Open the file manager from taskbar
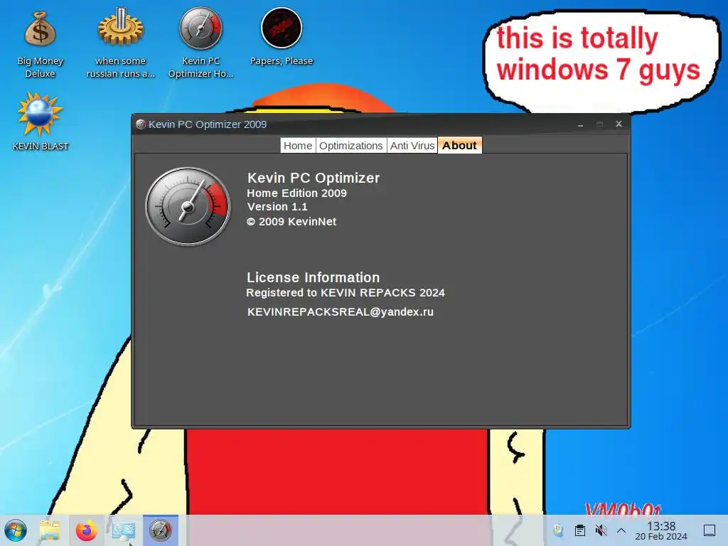Viewport: 728px width, 546px height. click(x=50, y=530)
